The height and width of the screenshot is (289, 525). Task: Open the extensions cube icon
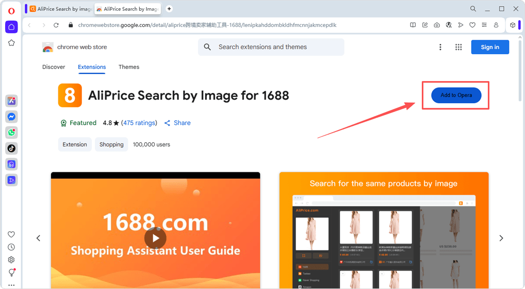[x=513, y=25]
